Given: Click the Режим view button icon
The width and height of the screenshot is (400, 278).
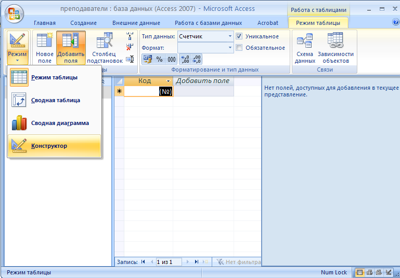Looking at the screenshot, I should click(x=17, y=40).
